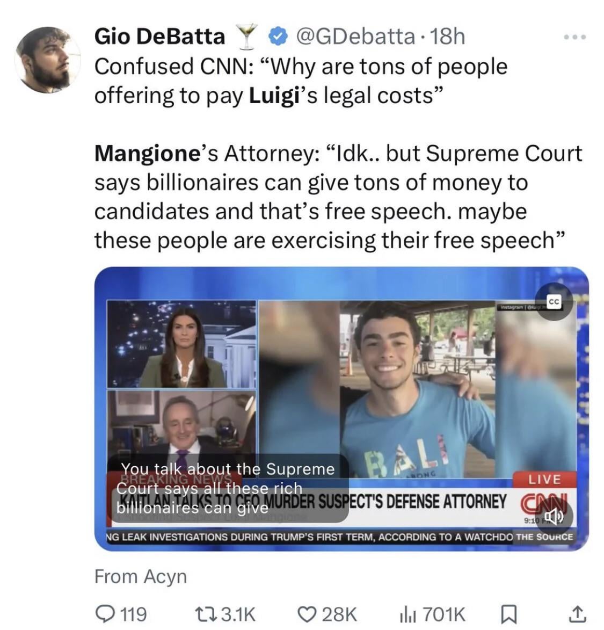
Task: Toggle closed captions on the video
Action: click(554, 302)
